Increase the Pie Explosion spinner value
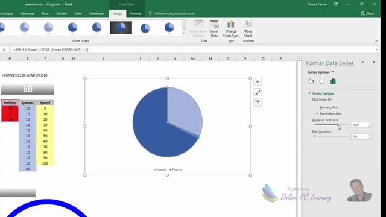This screenshot has width=386, height=217. coord(369,135)
